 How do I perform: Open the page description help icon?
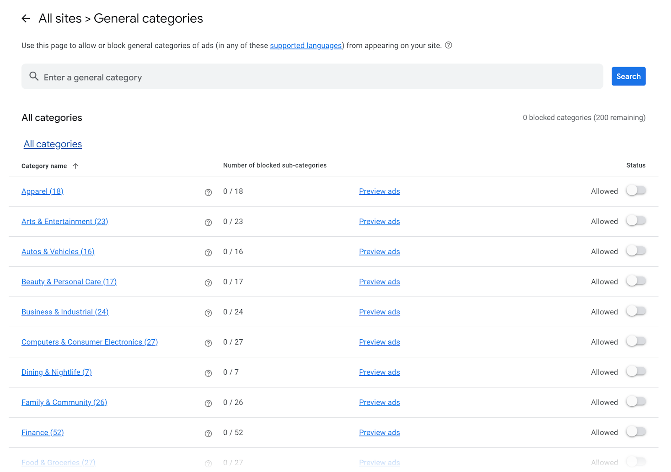coord(449,45)
